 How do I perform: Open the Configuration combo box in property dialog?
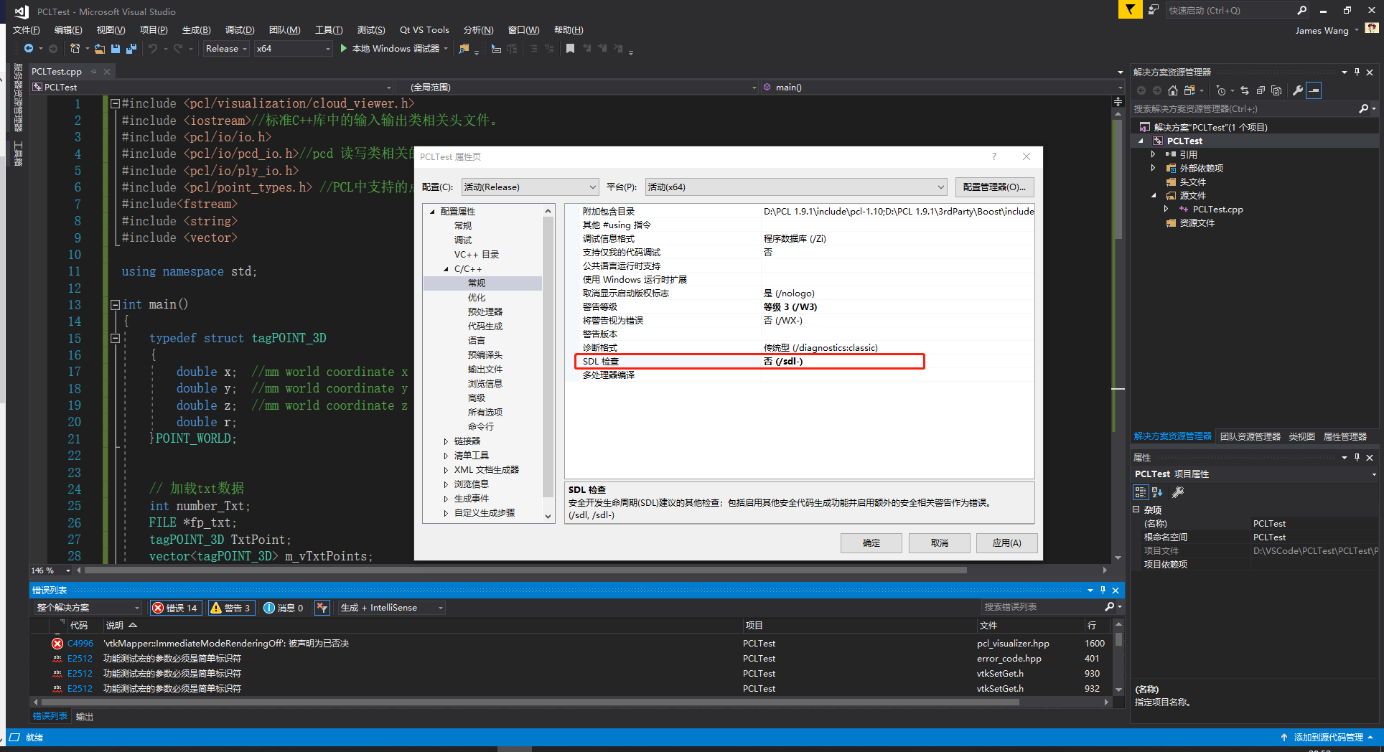[x=530, y=187]
